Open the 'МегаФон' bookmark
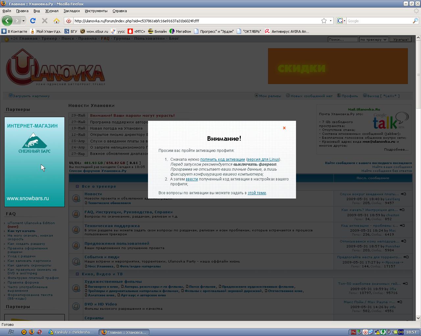Screen dimensions: 421x336 (180, 31)
